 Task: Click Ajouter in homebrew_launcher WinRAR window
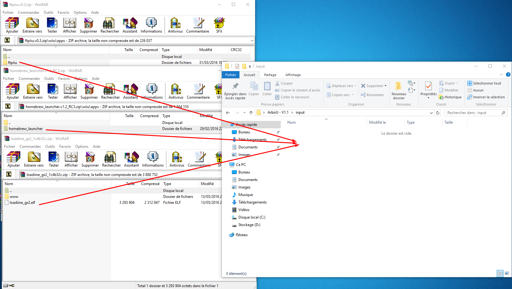click(13, 91)
